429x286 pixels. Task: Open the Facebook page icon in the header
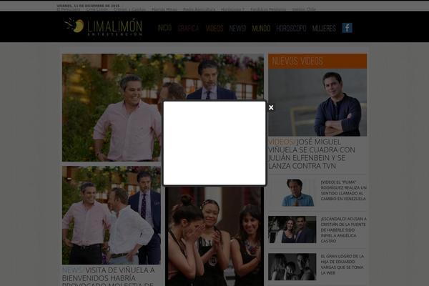click(x=347, y=28)
